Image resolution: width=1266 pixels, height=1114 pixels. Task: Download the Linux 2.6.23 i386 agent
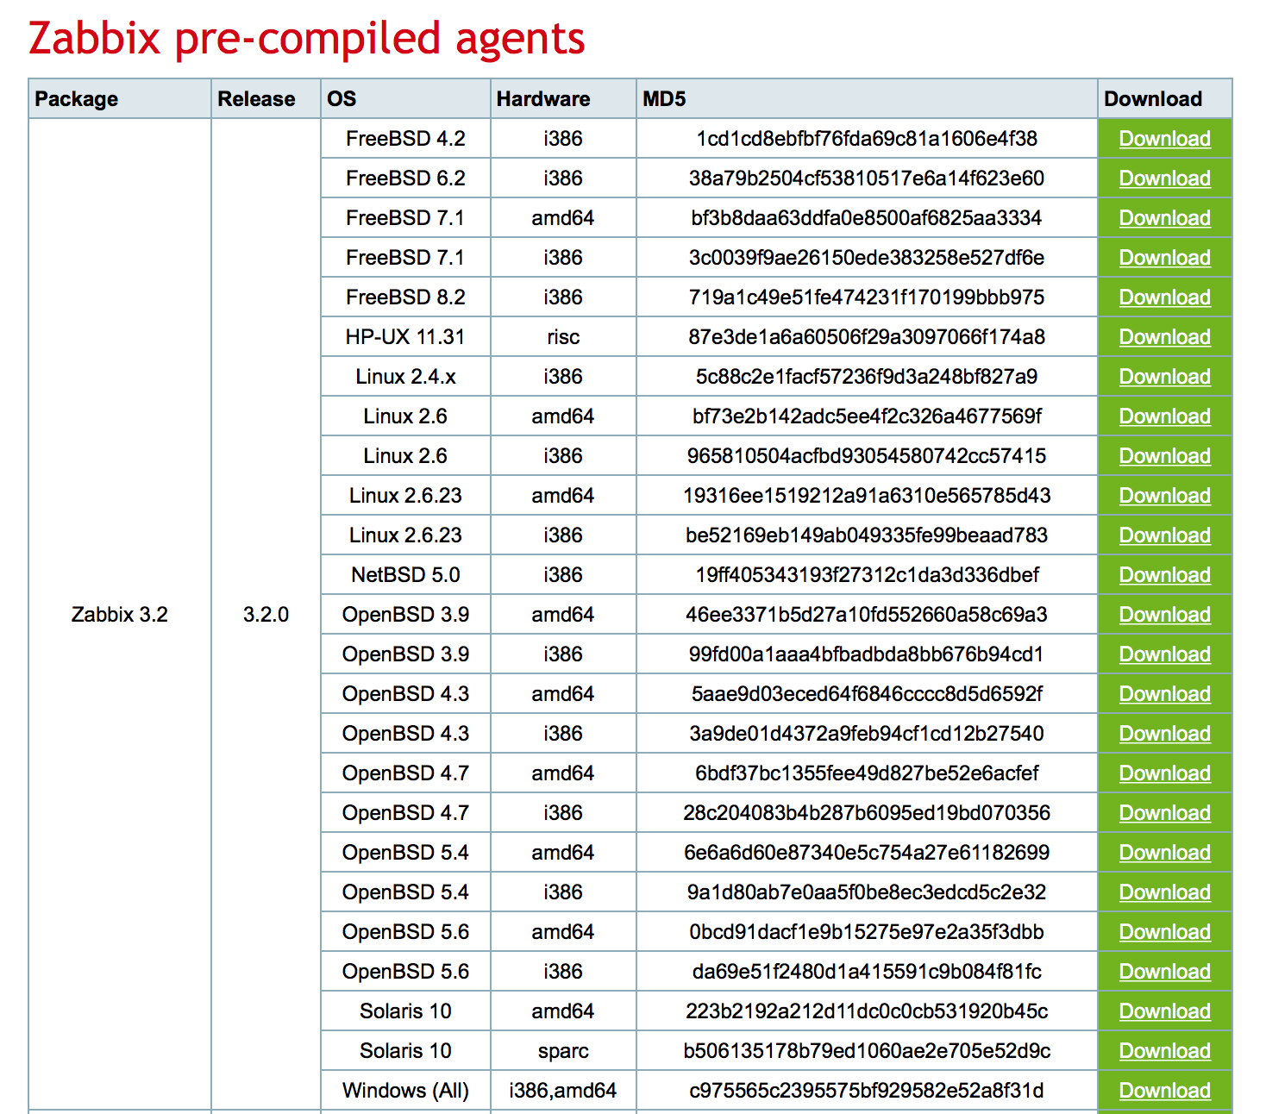click(x=1164, y=535)
